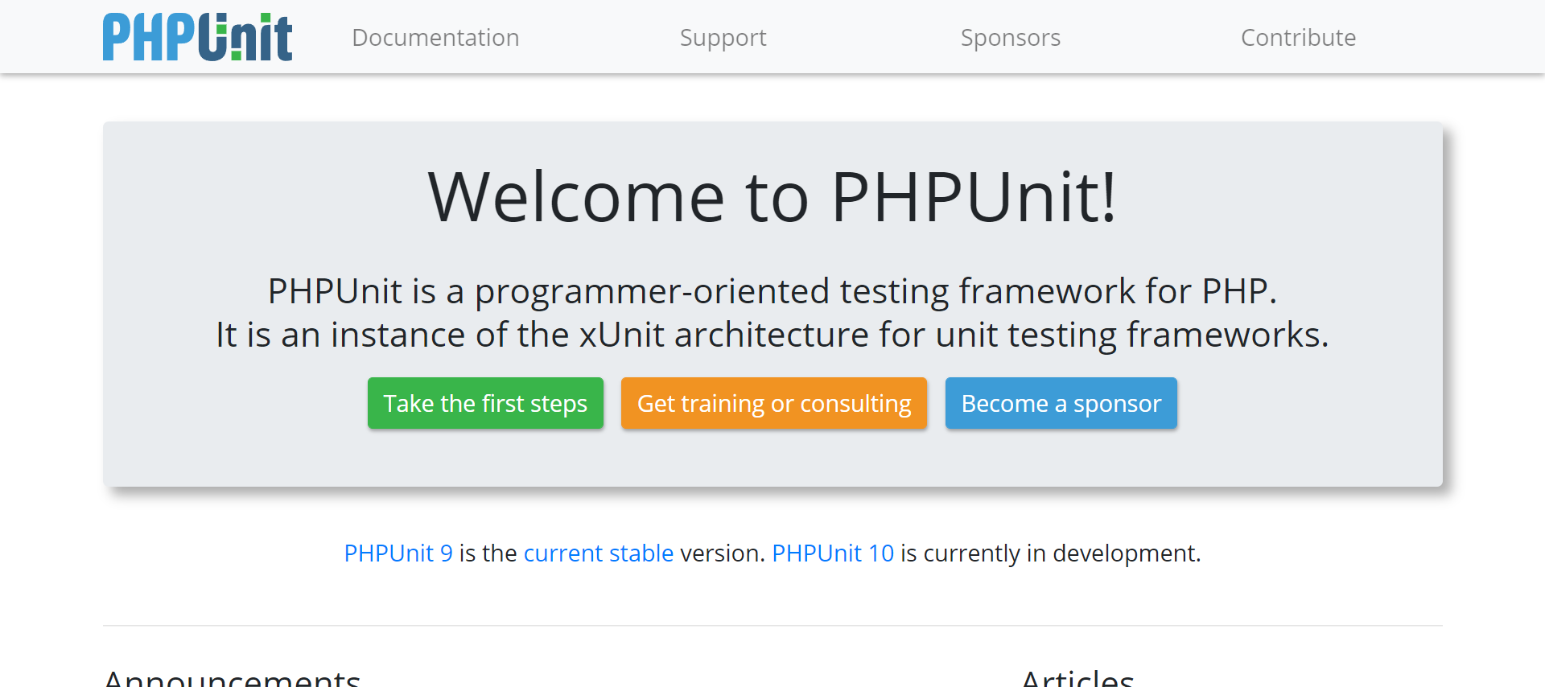Follow the PHPUnit 10 link

tap(833, 553)
